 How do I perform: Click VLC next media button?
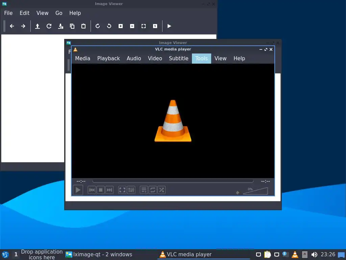pos(109,190)
